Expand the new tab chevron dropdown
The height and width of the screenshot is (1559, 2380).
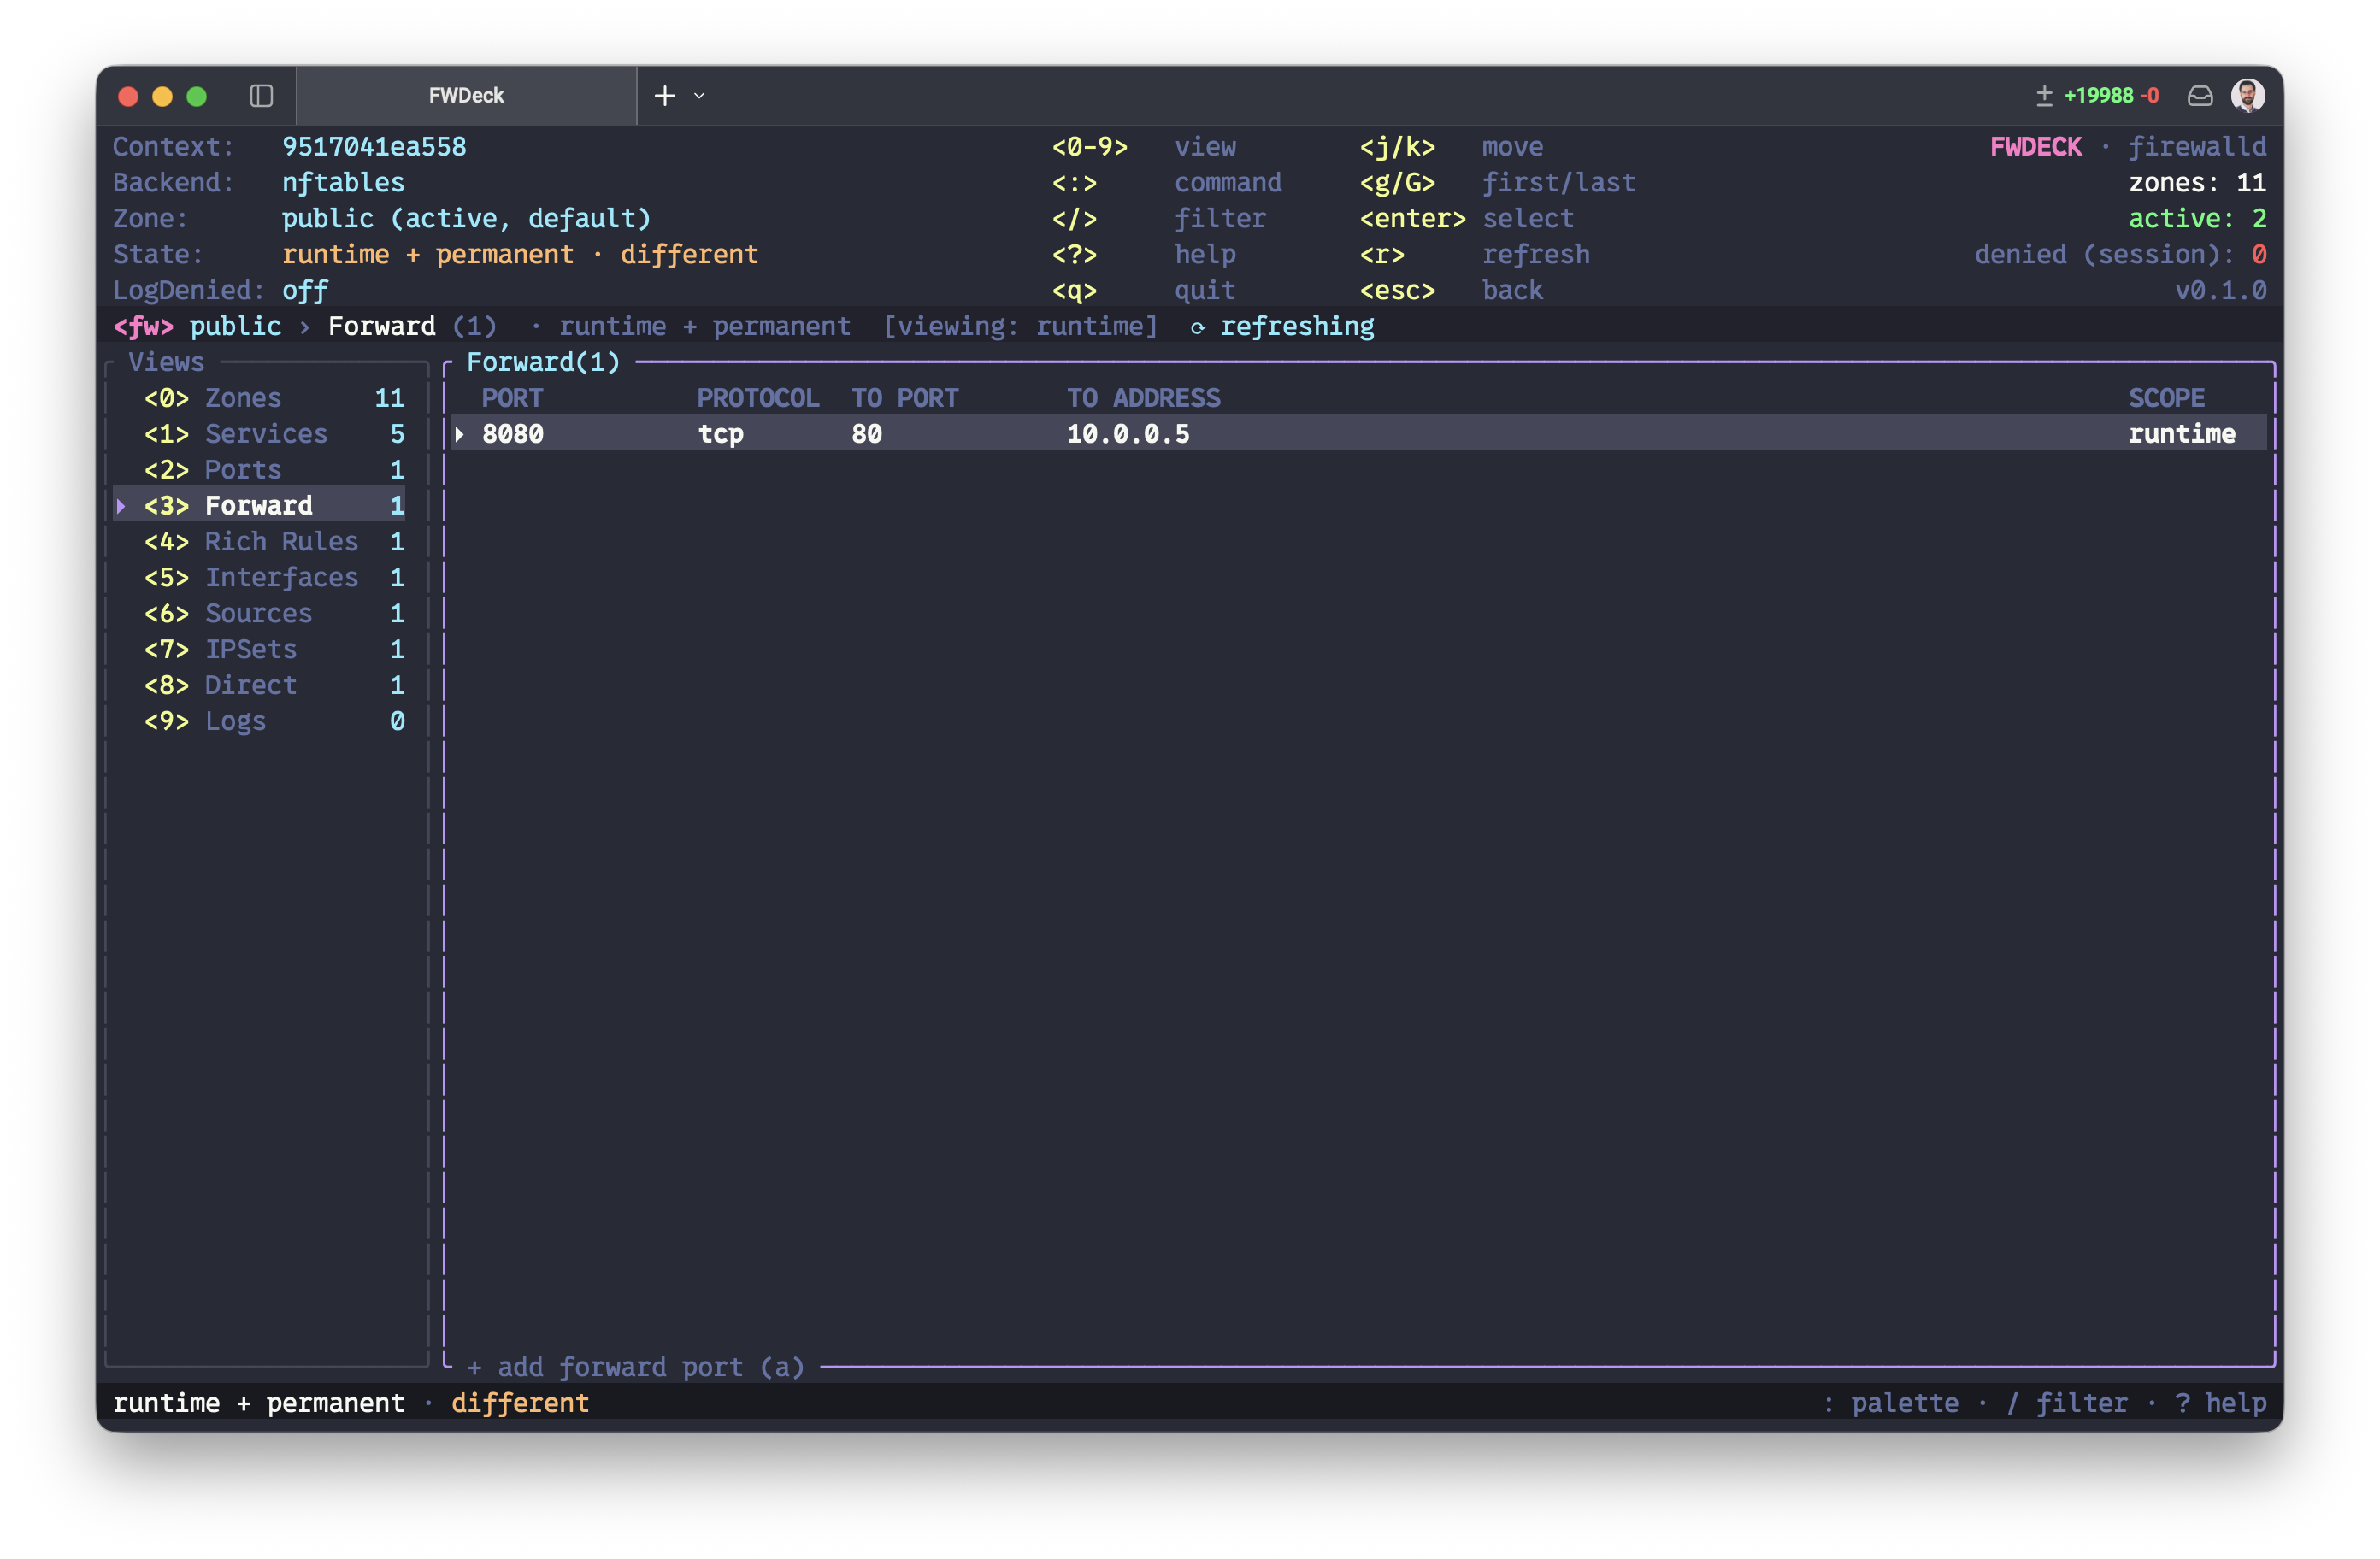[699, 96]
